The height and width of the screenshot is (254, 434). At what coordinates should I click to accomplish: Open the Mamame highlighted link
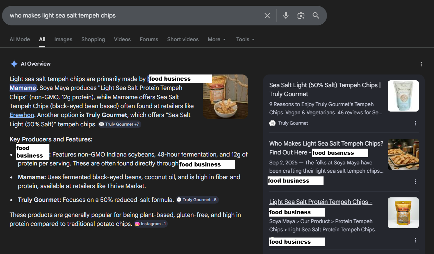23,88
